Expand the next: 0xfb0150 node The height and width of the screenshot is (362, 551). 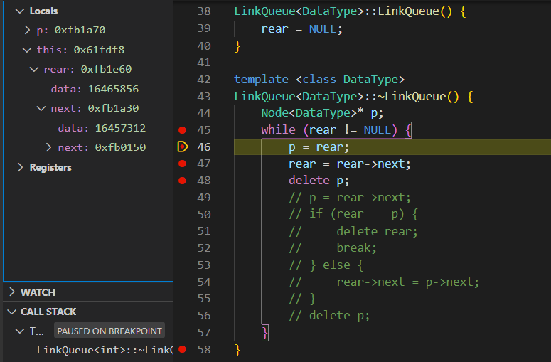tap(48, 147)
